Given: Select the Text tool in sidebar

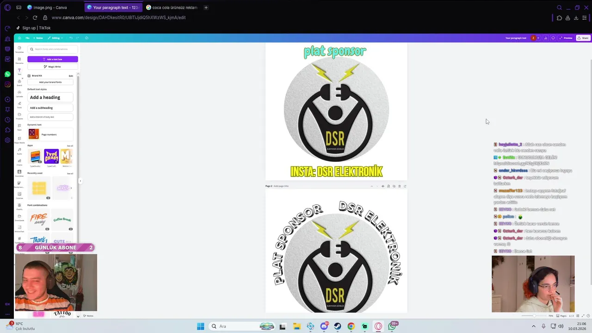Looking at the screenshot, I should (x=19, y=71).
